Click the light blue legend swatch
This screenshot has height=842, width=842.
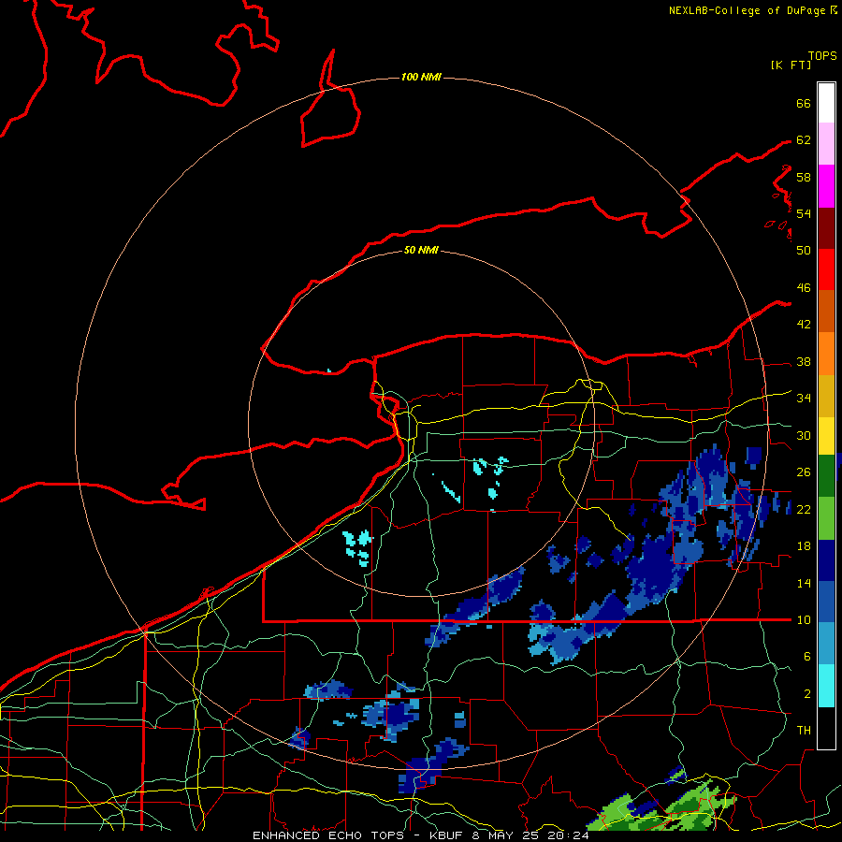point(826,644)
